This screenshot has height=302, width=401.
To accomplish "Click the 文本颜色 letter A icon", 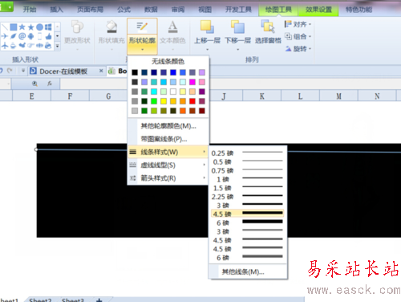I will (x=172, y=27).
